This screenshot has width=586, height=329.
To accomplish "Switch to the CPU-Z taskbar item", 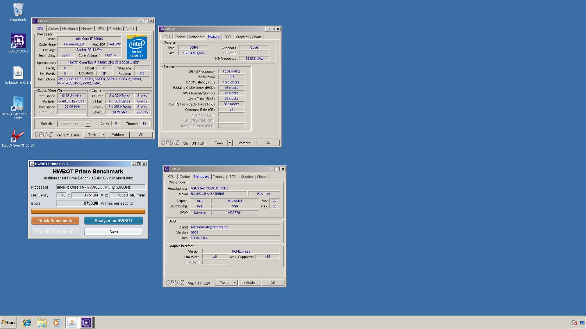I will [86, 323].
